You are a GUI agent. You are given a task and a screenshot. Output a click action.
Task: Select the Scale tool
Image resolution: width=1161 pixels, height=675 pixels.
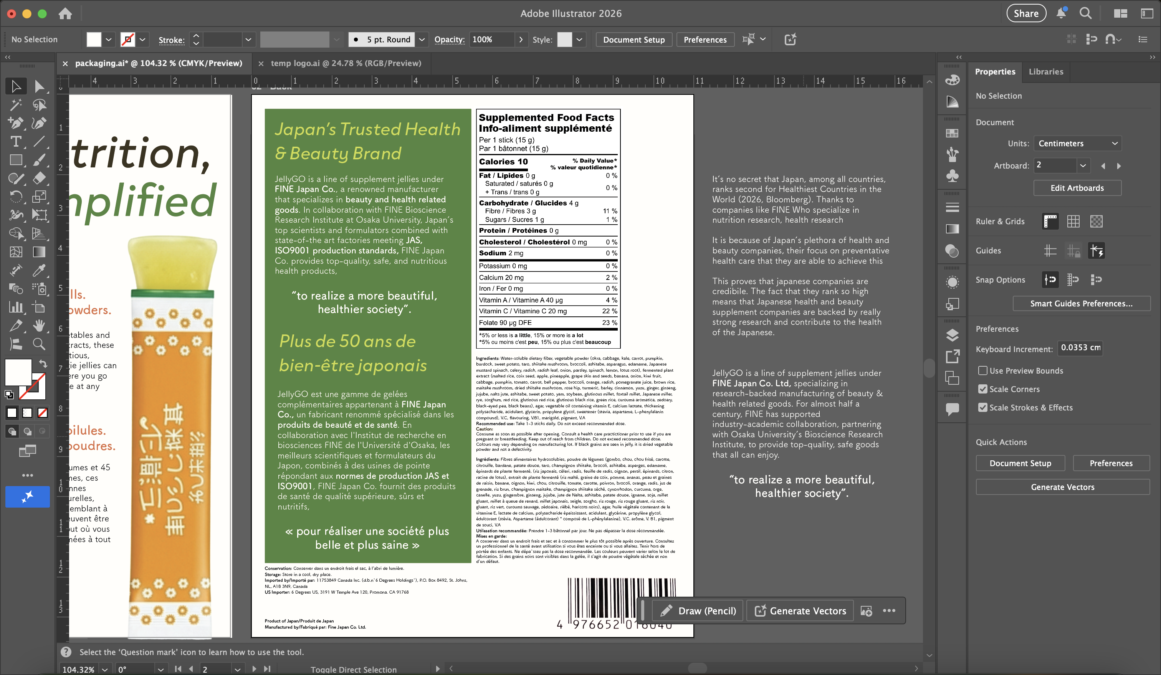39,197
